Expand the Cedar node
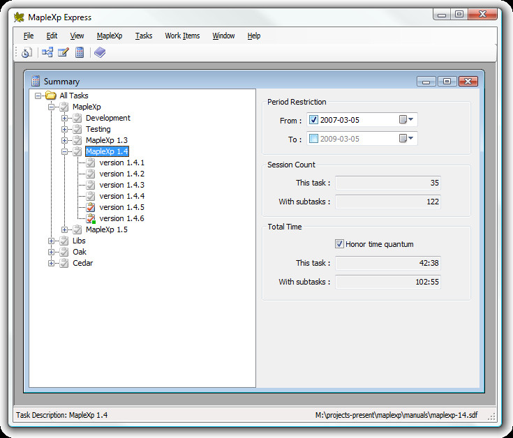The width and height of the screenshot is (513, 438). click(51, 263)
